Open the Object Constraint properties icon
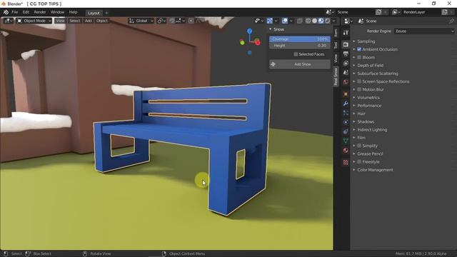This screenshot has width=457, height=257. (x=346, y=131)
